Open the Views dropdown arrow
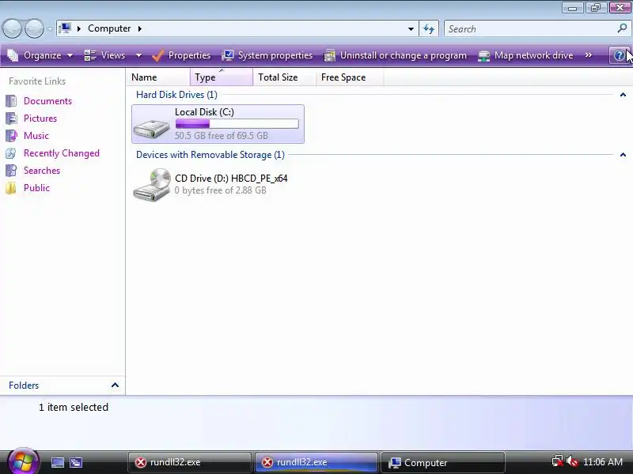 (138, 55)
